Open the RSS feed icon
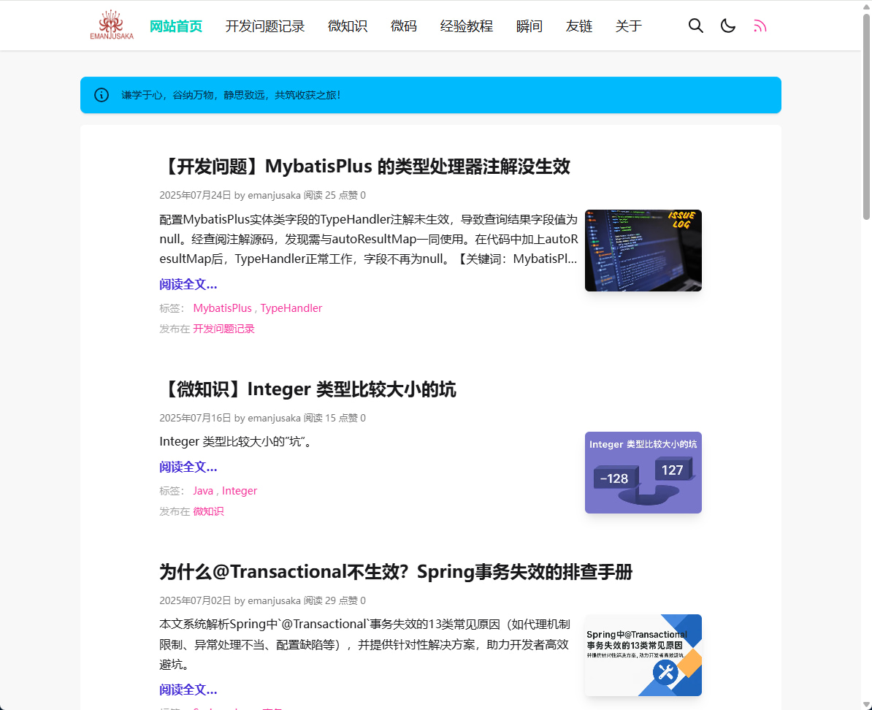Image resolution: width=872 pixels, height=710 pixels. point(760,26)
